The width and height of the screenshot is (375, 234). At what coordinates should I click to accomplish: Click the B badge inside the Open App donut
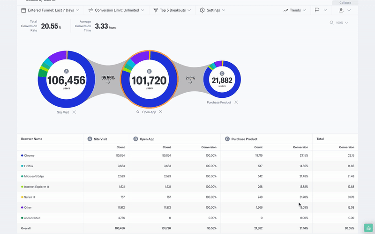pyautogui.click(x=149, y=72)
